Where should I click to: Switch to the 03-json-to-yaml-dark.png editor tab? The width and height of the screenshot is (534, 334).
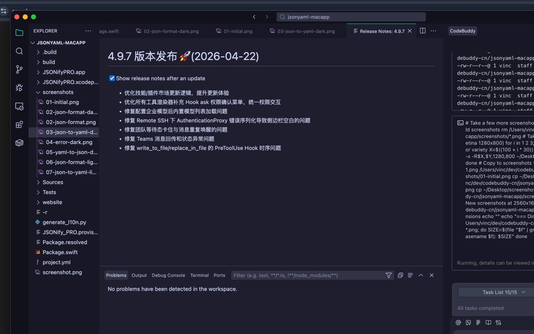(x=302, y=31)
